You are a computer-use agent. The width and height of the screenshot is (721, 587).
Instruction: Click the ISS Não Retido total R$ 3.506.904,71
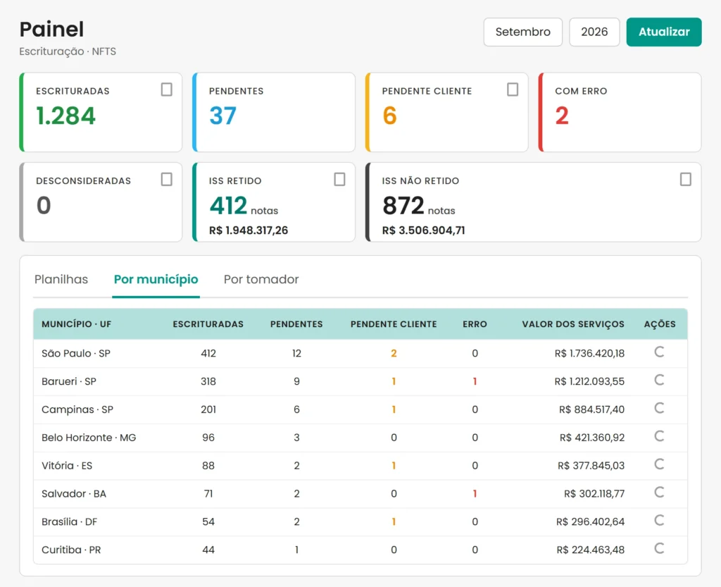tap(423, 230)
